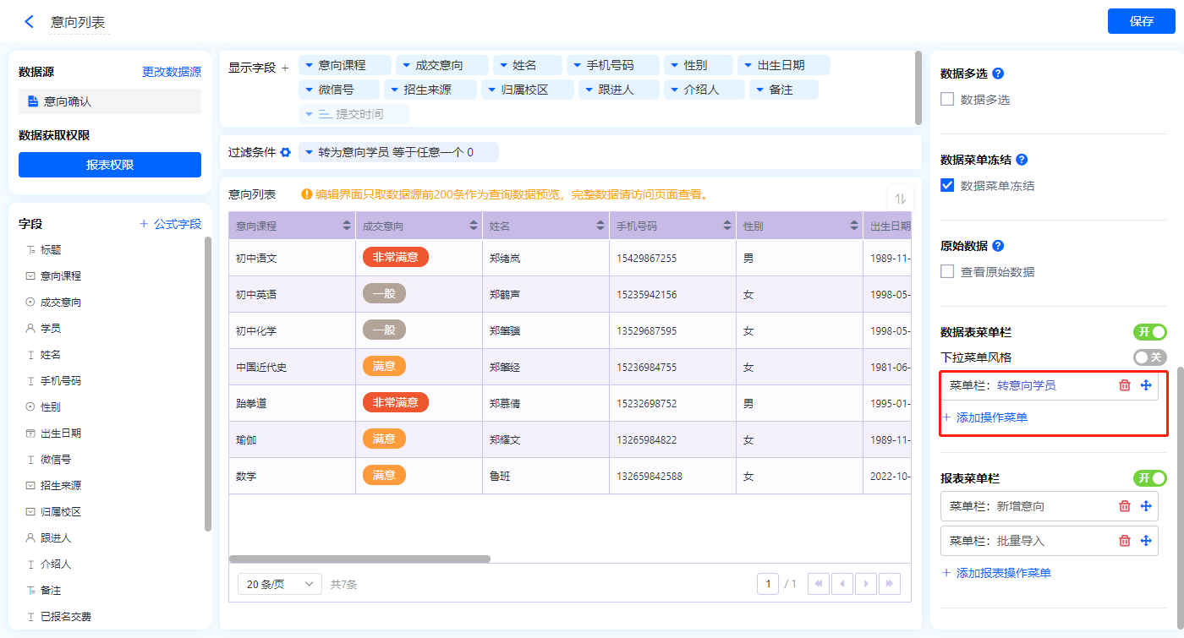Viewport: 1184px width, 638px height.
Task: Expand the 意向课程 display field chip dropdown
Action: tap(309, 65)
